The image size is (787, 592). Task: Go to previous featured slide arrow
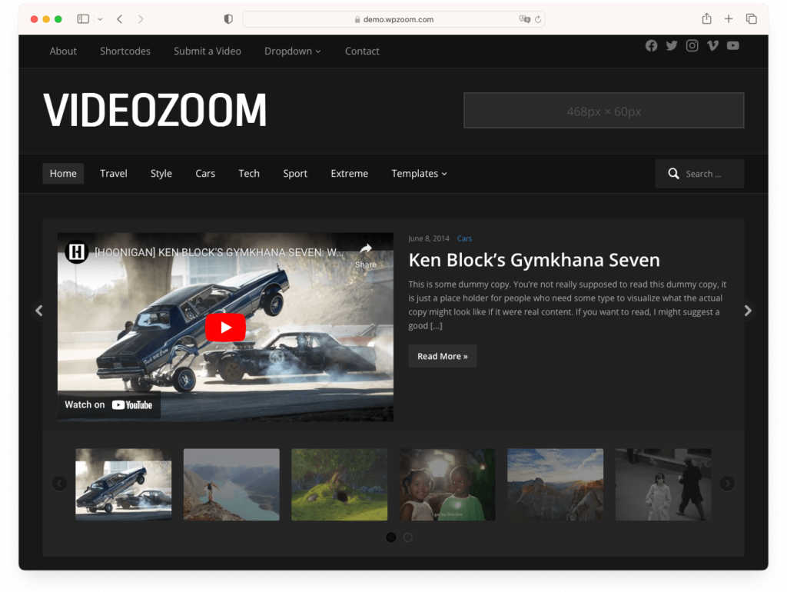click(x=39, y=311)
